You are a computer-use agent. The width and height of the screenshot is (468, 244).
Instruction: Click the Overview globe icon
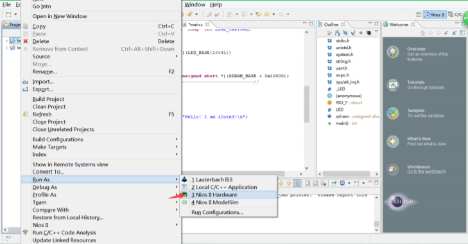click(393, 52)
